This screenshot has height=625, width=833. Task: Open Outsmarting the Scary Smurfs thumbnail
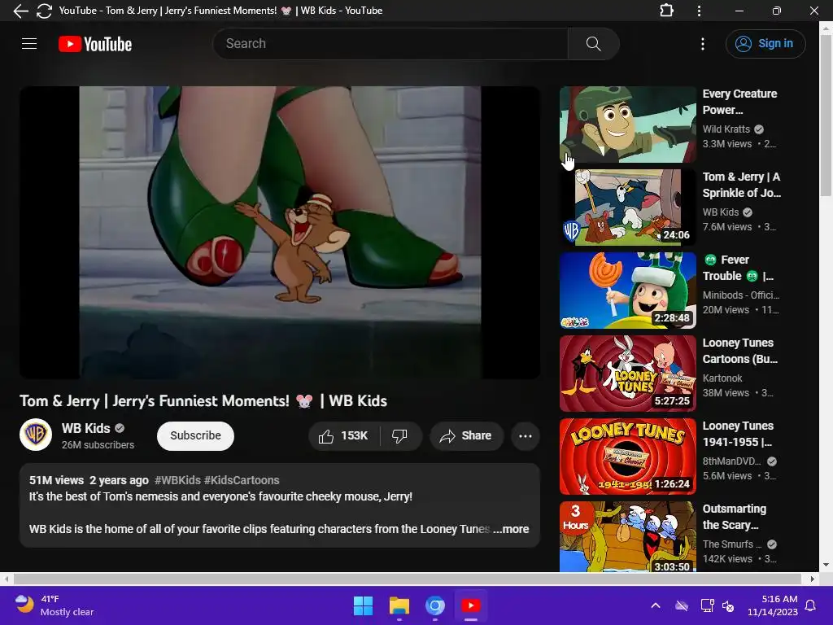(x=627, y=537)
